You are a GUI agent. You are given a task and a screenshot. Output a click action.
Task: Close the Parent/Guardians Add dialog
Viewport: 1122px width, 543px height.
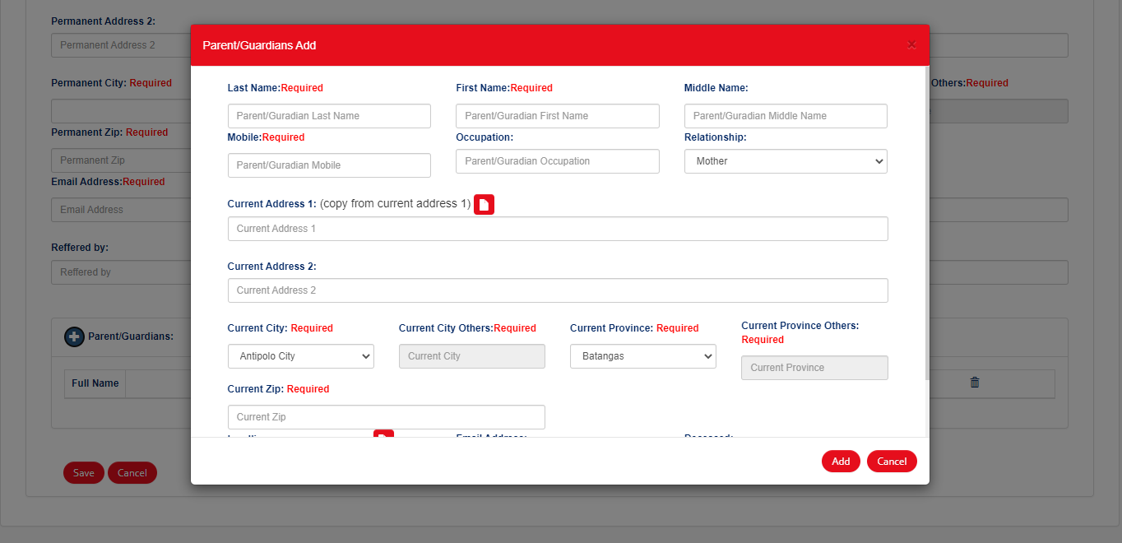[x=911, y=45]
